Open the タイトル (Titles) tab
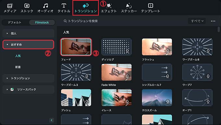The width and height of the screenshot is (221, 125). [x=64, y=8]
